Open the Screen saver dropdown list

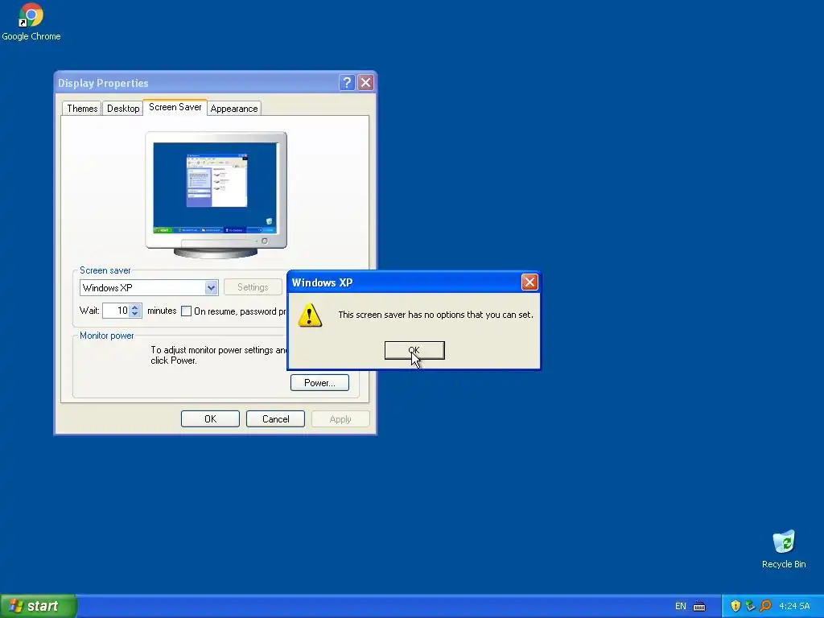click(212, 287)
